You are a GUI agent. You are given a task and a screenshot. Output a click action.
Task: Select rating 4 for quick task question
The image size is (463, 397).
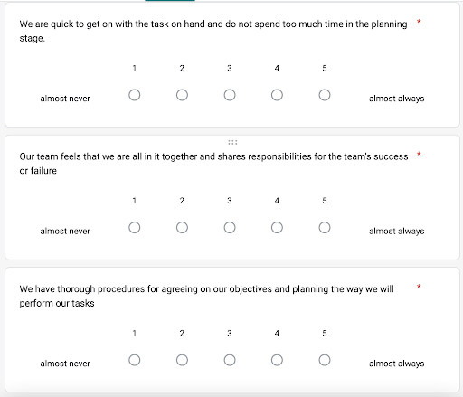coord(277,95)
